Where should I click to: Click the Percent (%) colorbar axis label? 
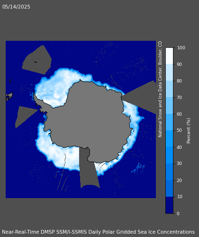click(x=189, y=131)
